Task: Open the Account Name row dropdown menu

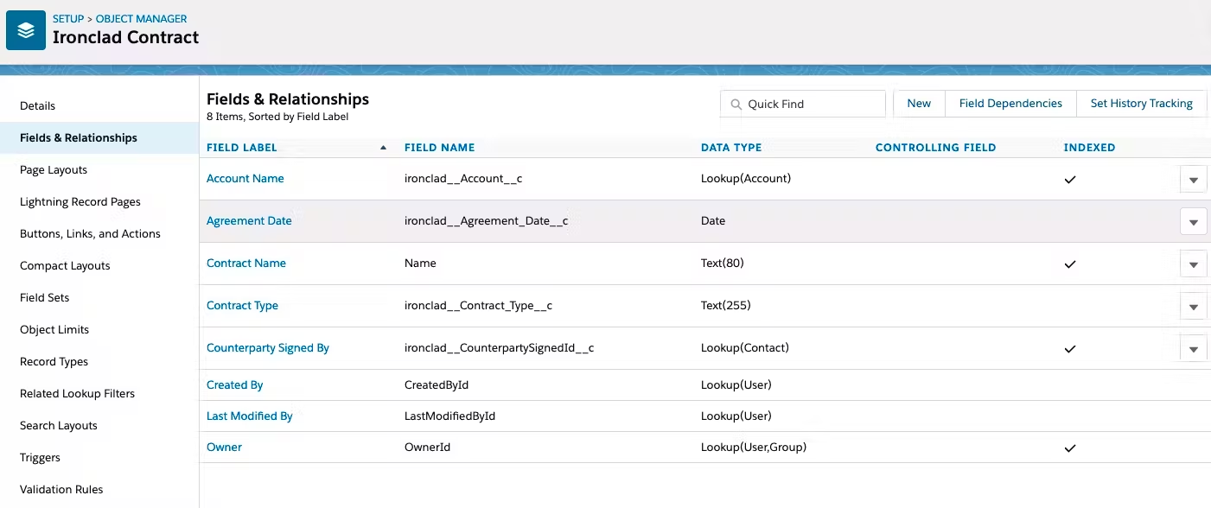Action: (x=1193, y=180)
